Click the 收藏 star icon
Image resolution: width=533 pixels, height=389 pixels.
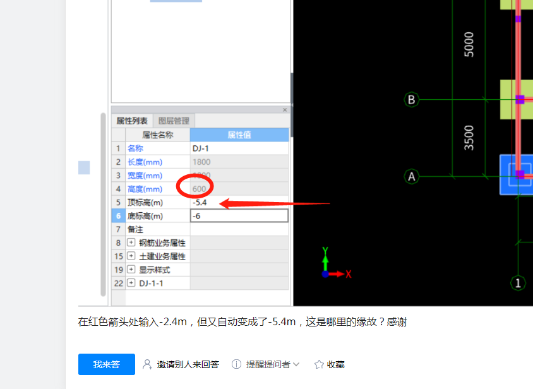[319, 364]
